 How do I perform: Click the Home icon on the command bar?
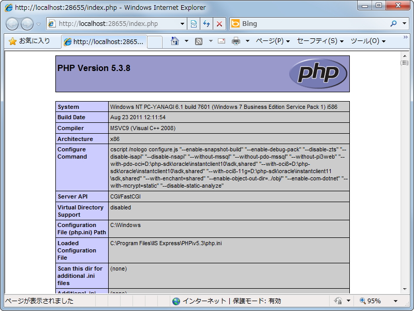tap(175, 41)
